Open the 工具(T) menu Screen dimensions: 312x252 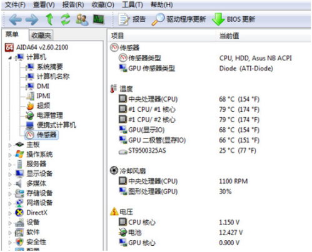click(x=133, y=4)
